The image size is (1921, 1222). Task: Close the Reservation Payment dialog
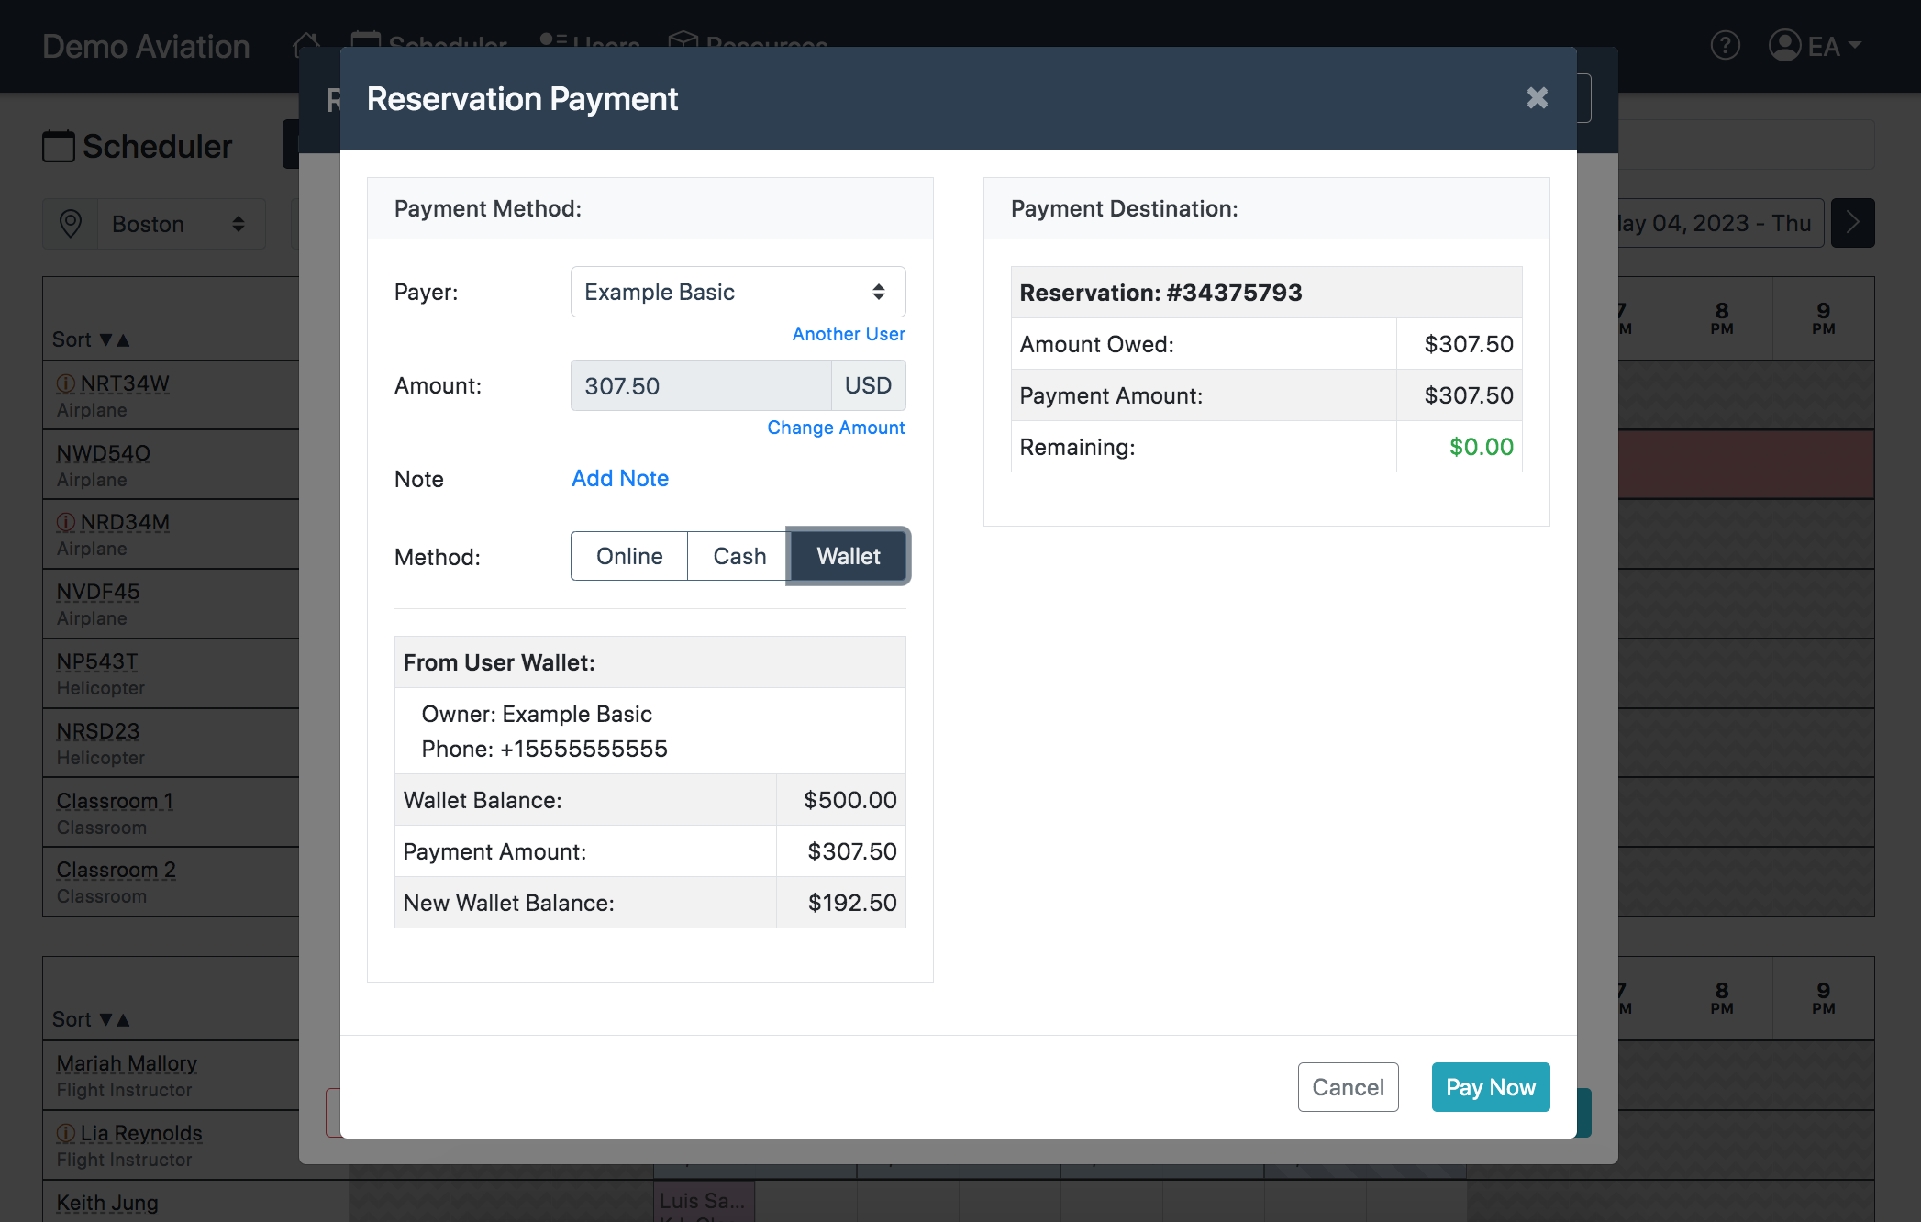(1537, 98)
